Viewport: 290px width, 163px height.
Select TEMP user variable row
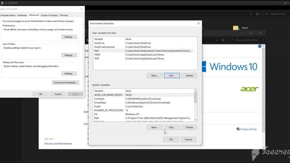(144, 55)
